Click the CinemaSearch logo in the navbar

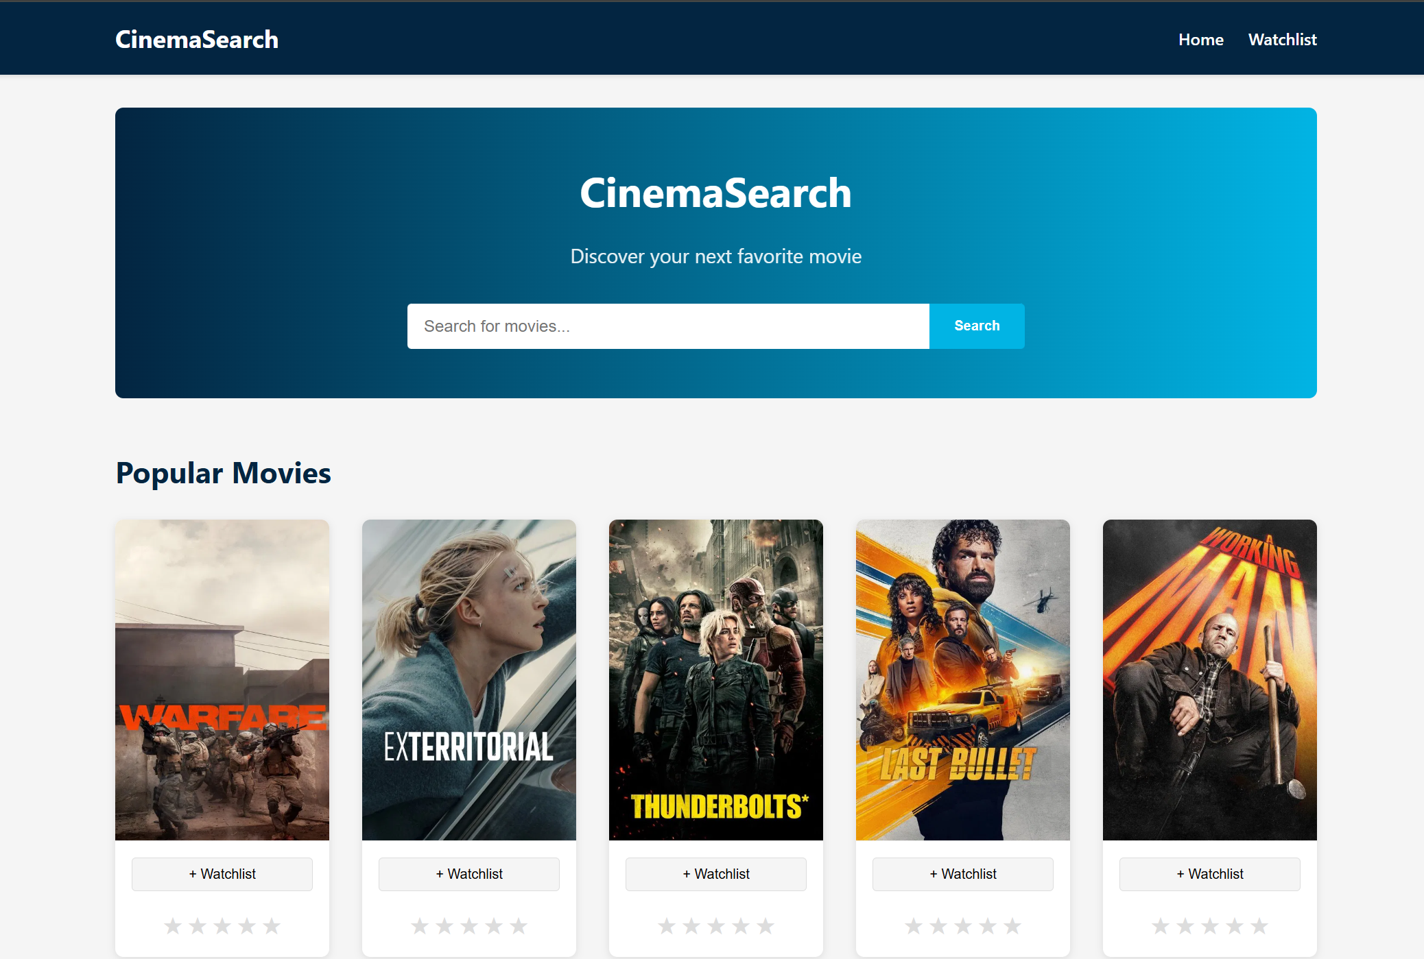tap(197, 39)
